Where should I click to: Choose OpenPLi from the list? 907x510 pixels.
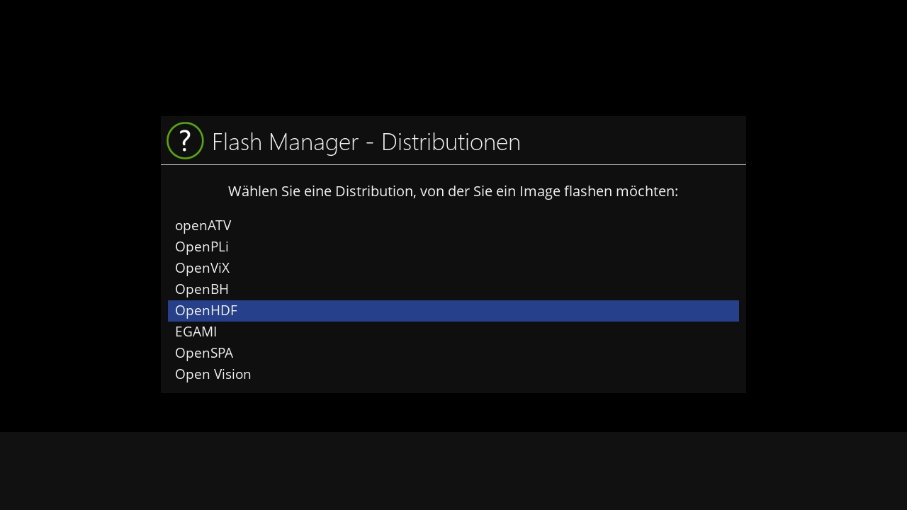[202, 247]
